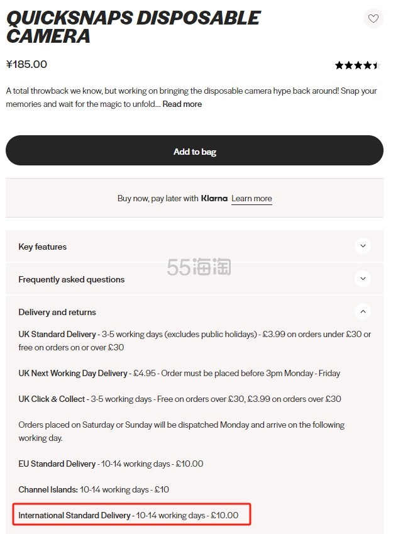Click International Standard Delivery highlighted text
398x534 pixels.
128,515
